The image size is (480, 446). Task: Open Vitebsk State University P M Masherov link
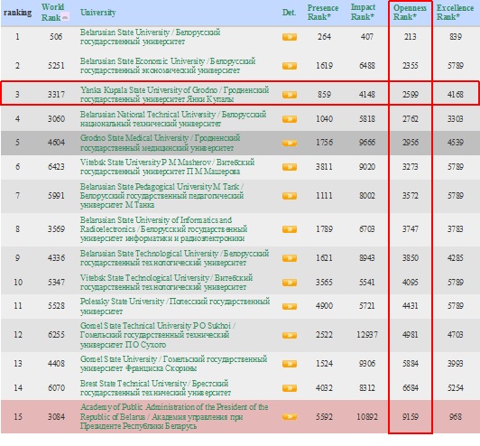coord(167,167)
